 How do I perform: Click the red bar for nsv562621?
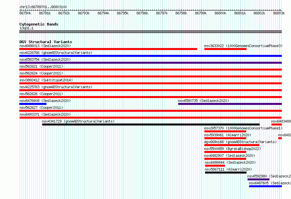150,70
